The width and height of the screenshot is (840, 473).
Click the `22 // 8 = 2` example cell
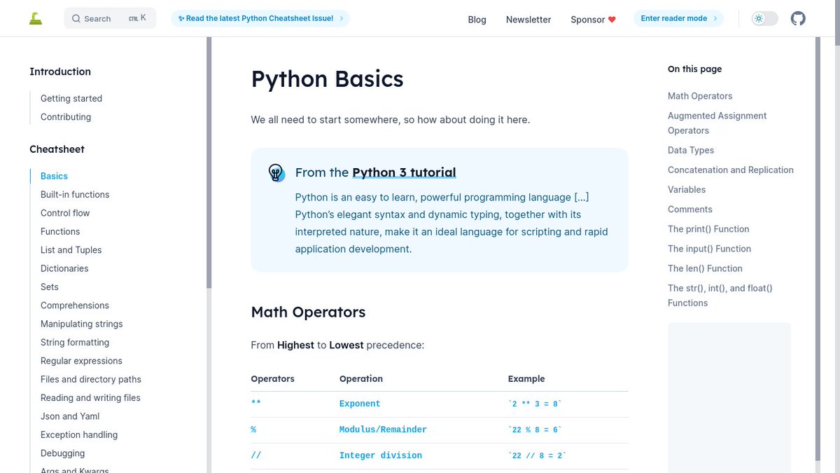point(538,455)
